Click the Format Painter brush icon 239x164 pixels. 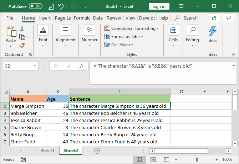coord(22,45)
